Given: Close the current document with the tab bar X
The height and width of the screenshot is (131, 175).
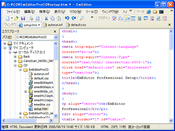Looking at the screenshot, I should coord(170,25).
